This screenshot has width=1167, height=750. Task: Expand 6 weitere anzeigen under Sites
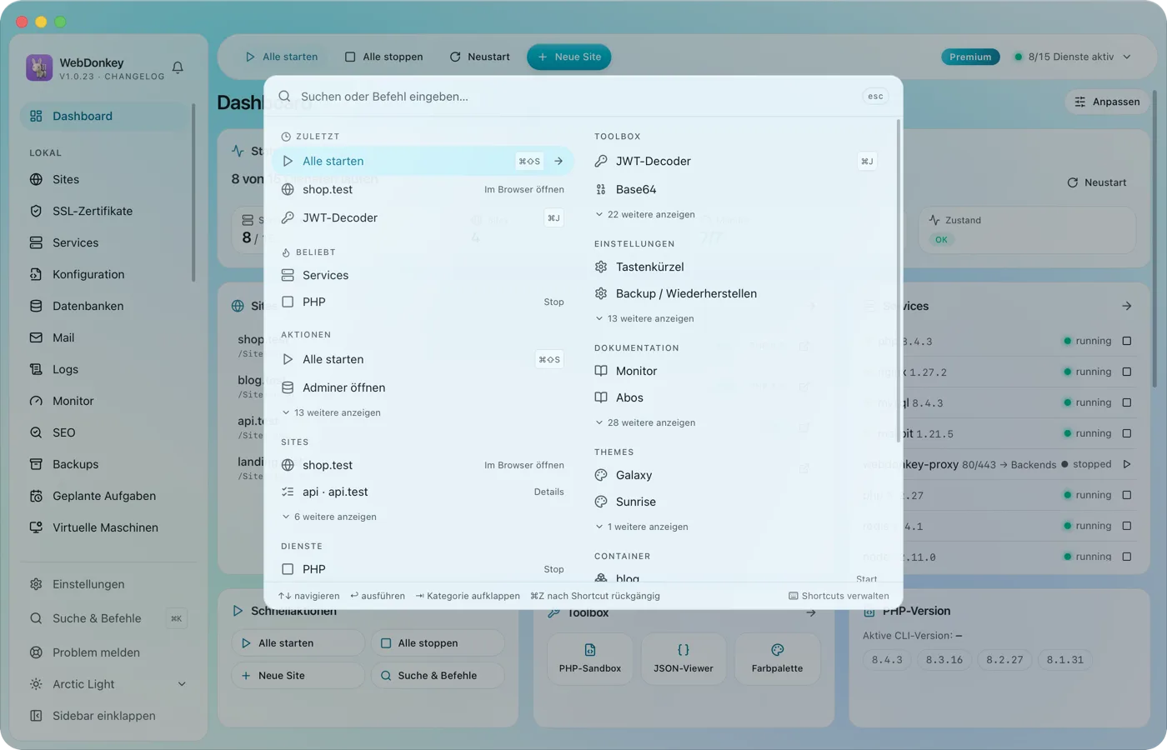329,517
